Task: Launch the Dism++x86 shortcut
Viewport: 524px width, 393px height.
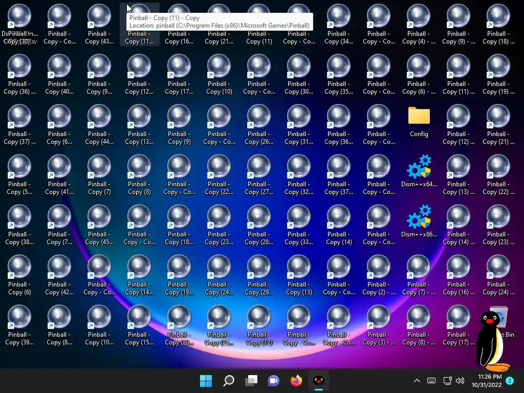Action: pos(419,221)
